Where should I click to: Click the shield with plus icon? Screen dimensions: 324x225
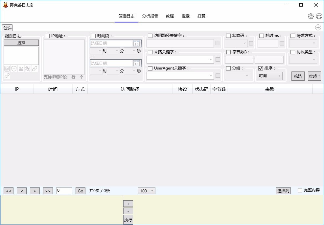tap(14, 69)
